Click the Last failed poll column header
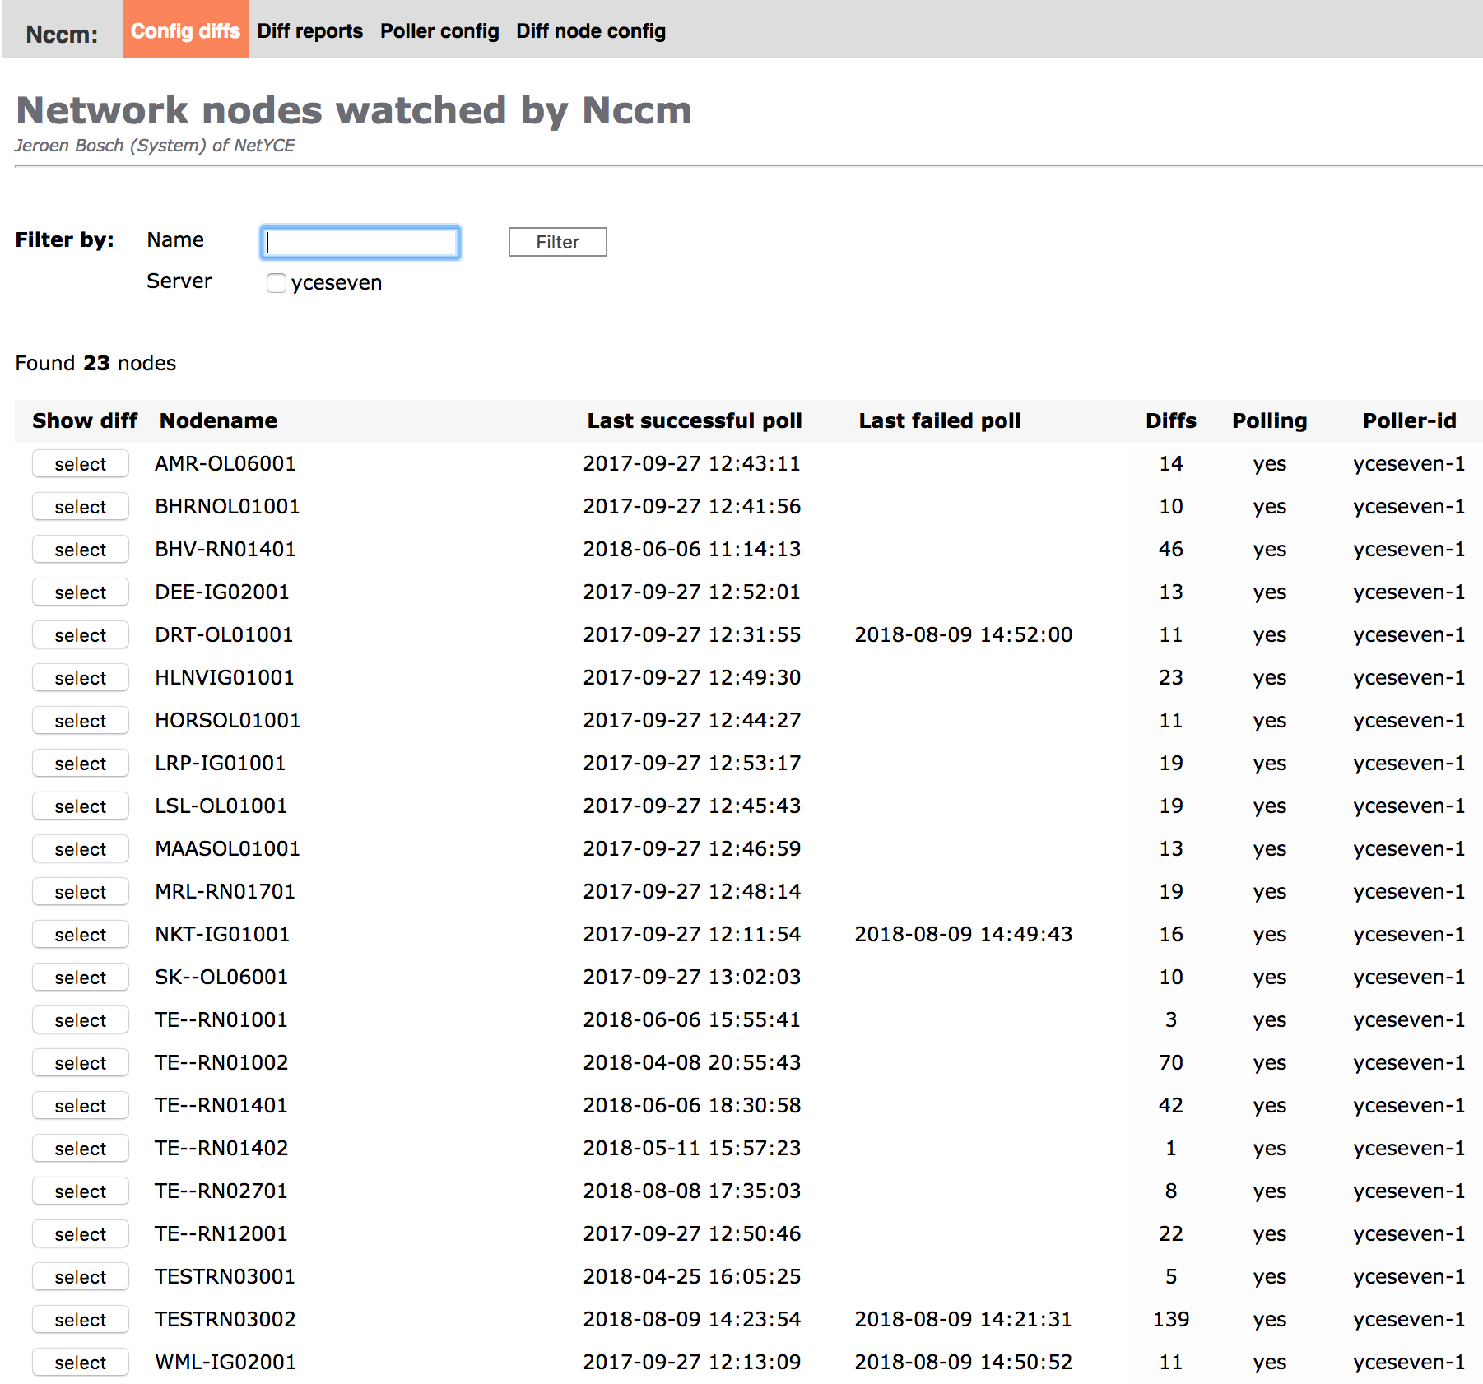The width and height of the screenshot is (1483, 1384). click(x=939, y=420)
